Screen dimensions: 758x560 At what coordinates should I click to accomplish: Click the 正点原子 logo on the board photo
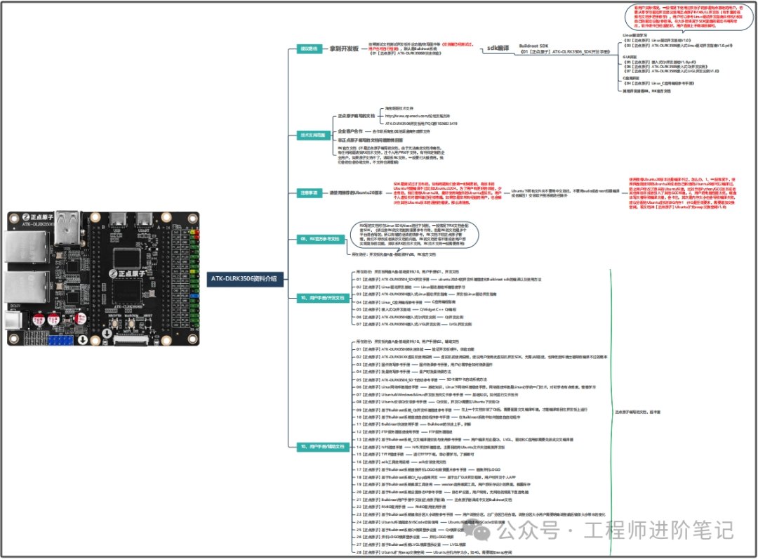129,273
